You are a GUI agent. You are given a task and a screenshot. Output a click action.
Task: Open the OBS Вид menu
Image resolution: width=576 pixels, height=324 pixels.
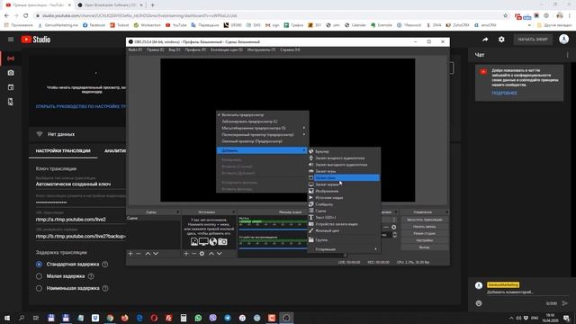point(174,49)
